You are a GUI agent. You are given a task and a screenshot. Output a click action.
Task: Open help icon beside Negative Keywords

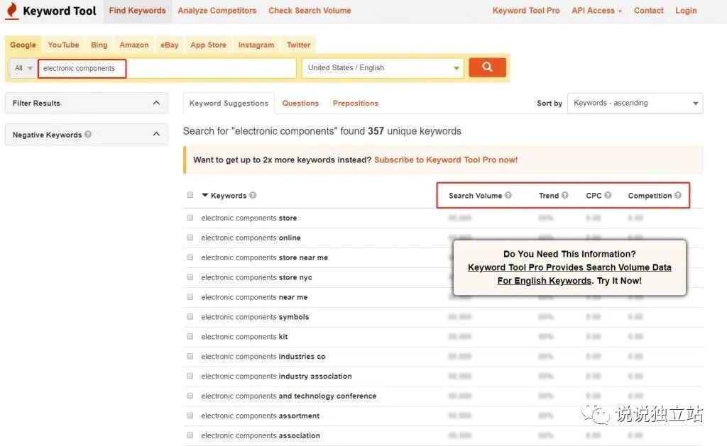88,134
